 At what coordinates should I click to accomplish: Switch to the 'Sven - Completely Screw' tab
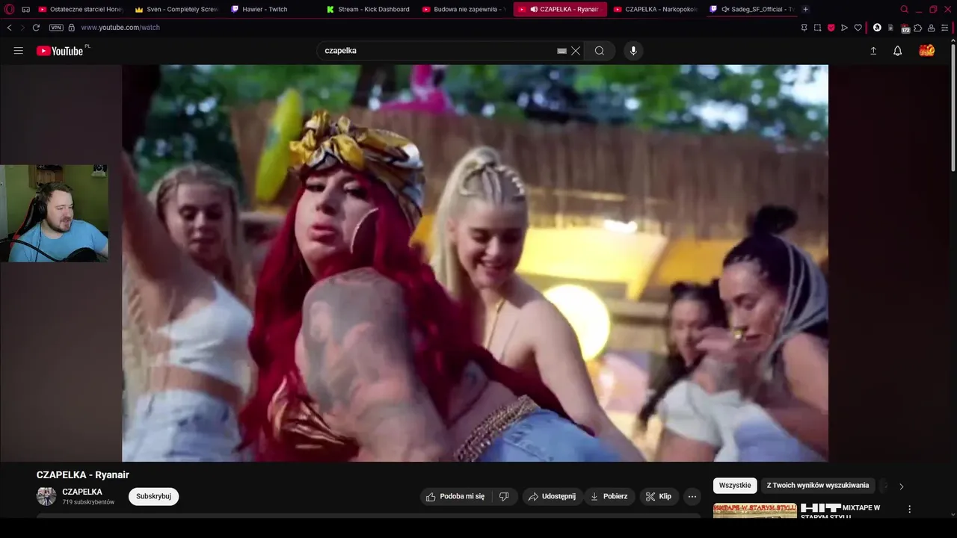(176, 9)
